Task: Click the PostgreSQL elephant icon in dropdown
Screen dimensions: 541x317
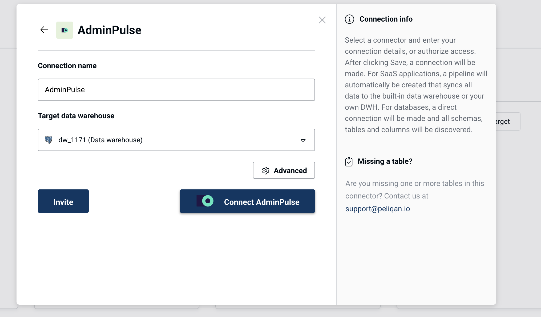Action: click(x=49, y=140)
